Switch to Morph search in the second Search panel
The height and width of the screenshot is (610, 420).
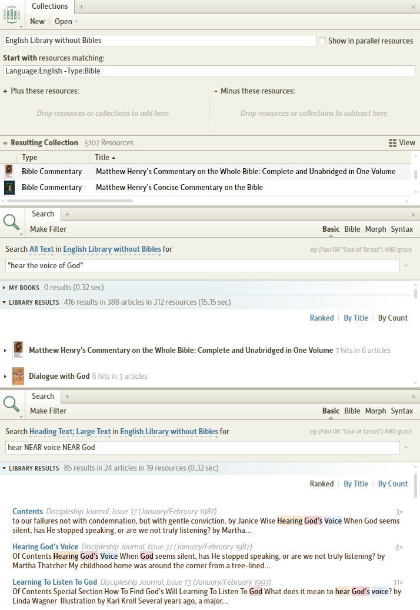click(375, 411)
